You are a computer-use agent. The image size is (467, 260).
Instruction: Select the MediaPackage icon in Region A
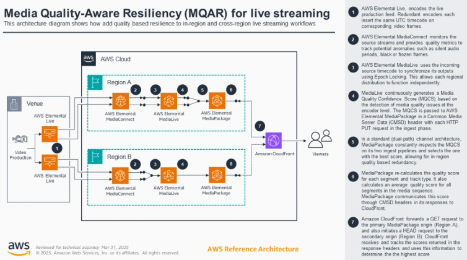[x=216, y=100]
